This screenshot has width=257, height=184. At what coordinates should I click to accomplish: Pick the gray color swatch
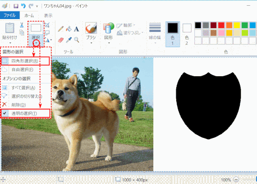pos(206,25)
